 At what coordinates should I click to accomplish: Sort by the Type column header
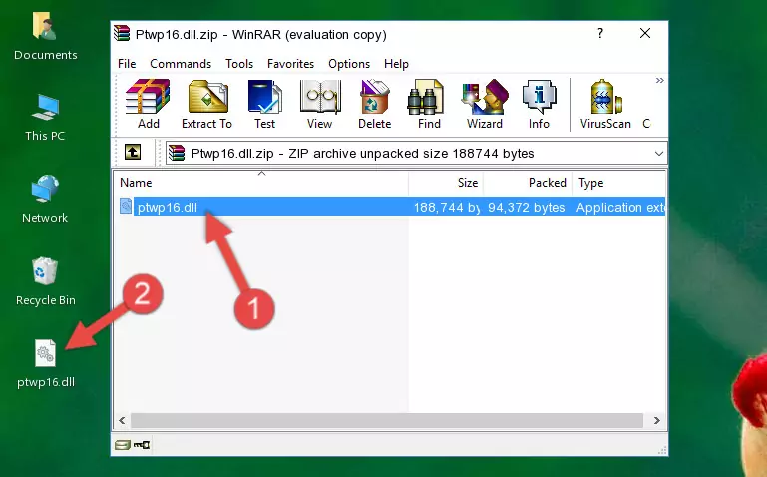(x=618, y=183)
